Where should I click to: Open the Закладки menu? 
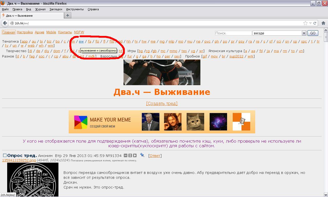click(x=56, y=9)
